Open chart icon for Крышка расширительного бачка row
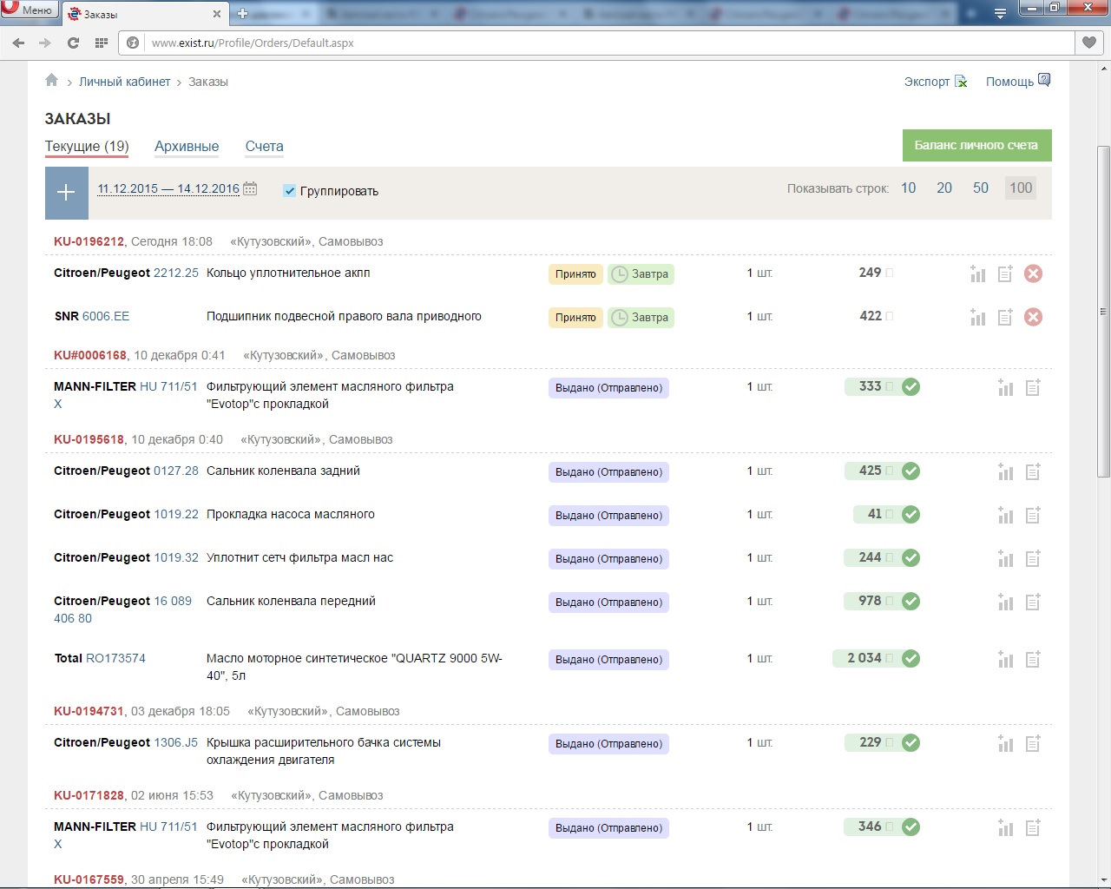Image resolution: width=1111 pixels, height=889 pixels. click(1006, 743)
